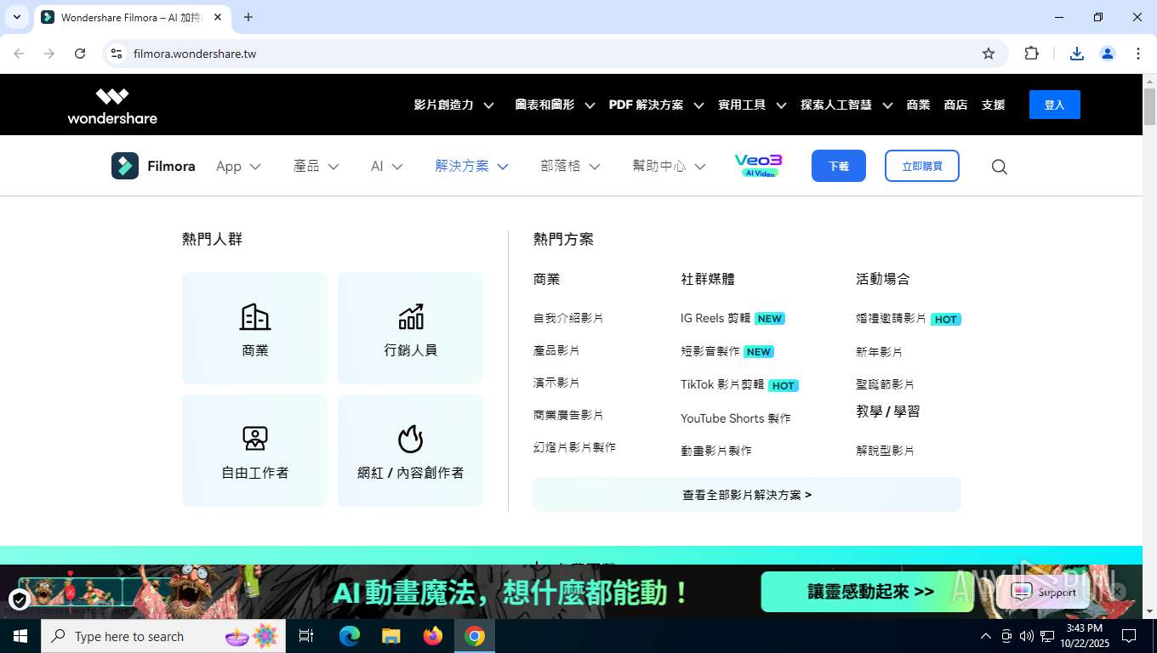Open the tab search dropdown arrow
Screen dimensions: 1157x653
[x=16, y=17]
